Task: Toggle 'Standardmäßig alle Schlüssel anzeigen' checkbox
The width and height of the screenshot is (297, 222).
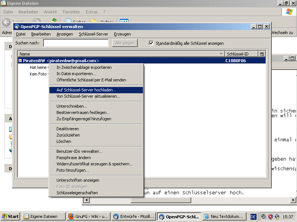Action: click(151, 43)
